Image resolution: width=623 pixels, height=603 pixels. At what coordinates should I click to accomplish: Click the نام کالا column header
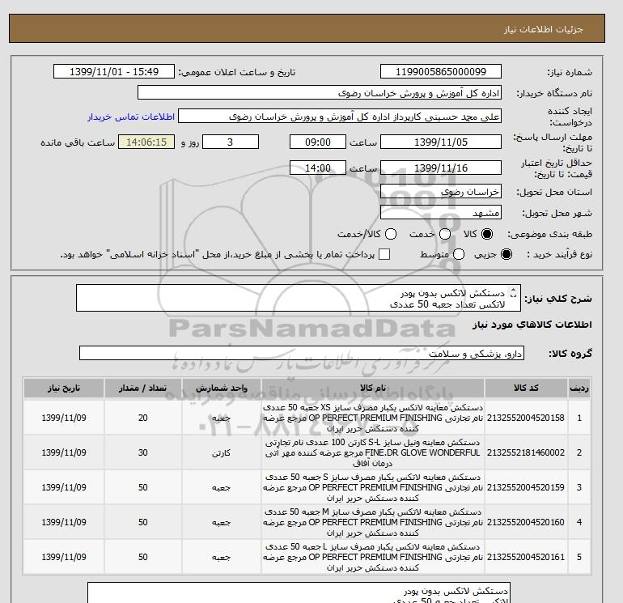pos(373,388)
